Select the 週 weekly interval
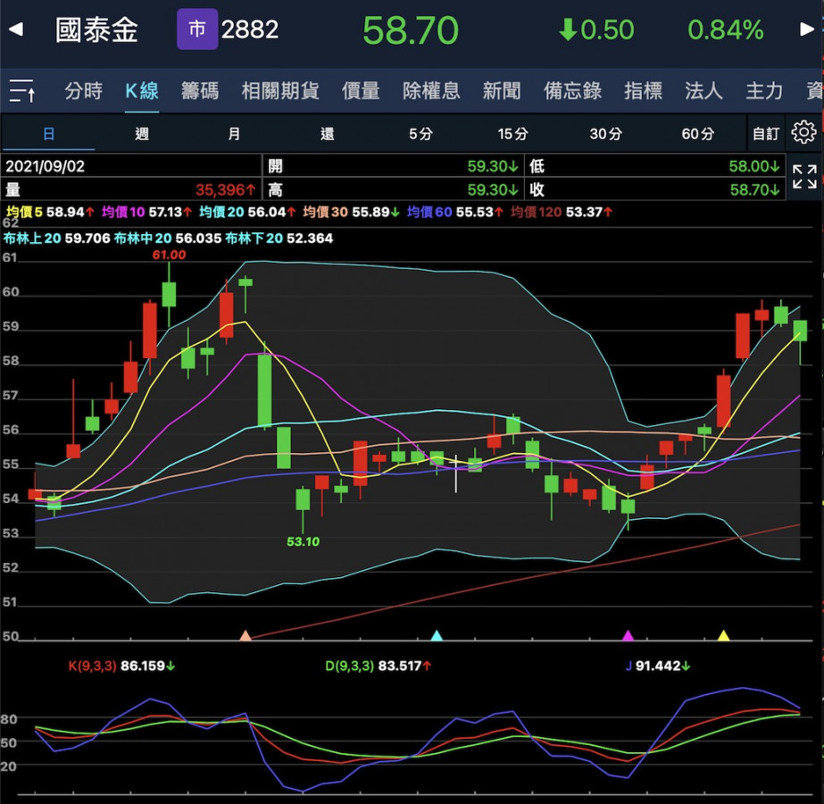The image size is (824, 804). pyautogui.click(x=142, y=134)
